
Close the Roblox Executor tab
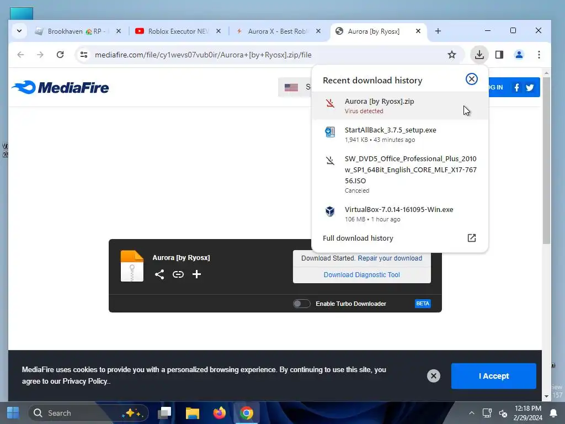pyautogui.click(x=218, y=31)
